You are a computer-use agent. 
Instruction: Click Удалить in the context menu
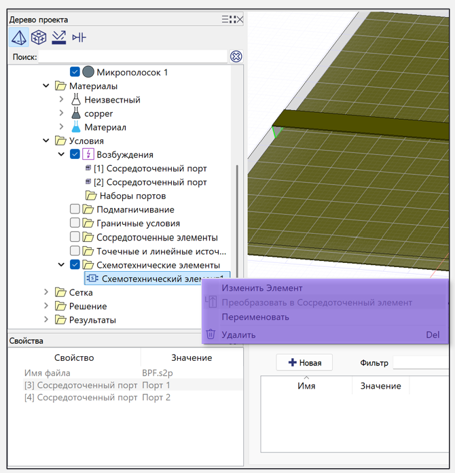(238, 334)
